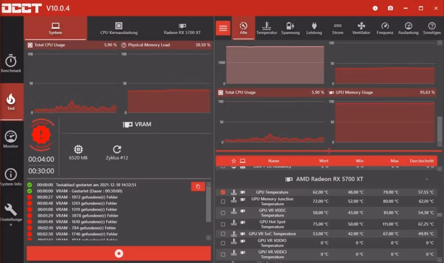Image resolution: width=444 pixels, height=263 pixels.
Task: Check GPU VR VDDCI Temperature checkbox
Action: [223, 254]
